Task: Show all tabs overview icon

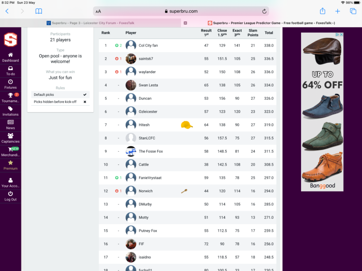Action: [353, 11]
